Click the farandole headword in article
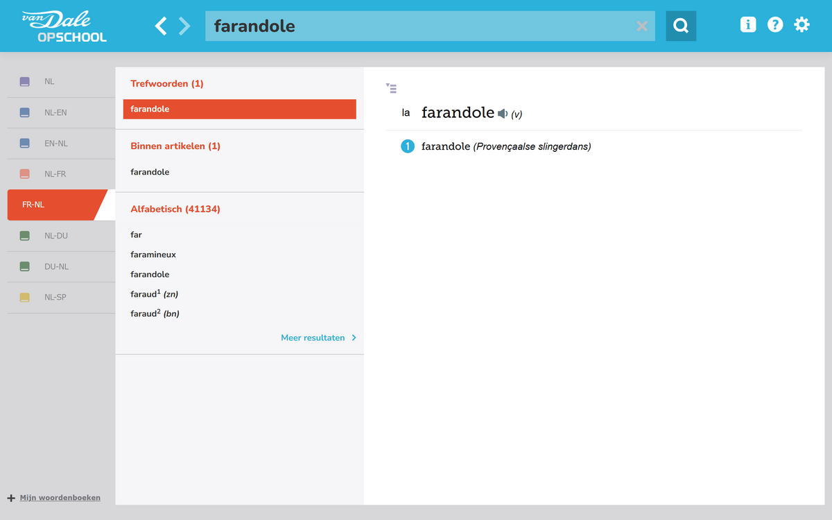832x520 pixels. click(x=458, y=112)
